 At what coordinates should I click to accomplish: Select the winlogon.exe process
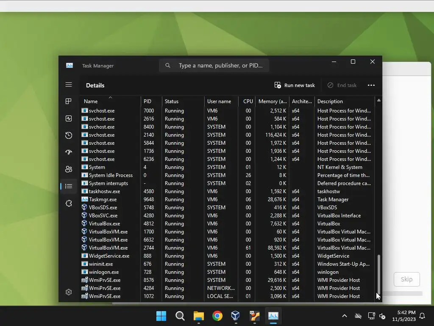pos(227,272)
